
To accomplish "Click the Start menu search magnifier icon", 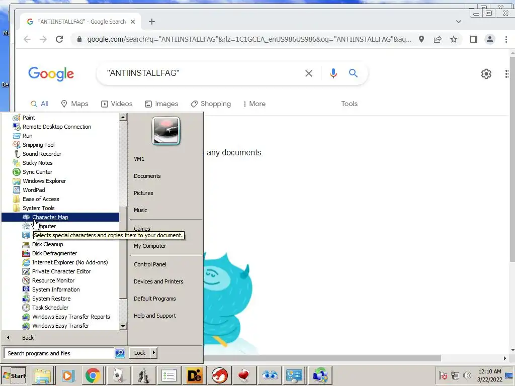I will [x=120, y=353].
